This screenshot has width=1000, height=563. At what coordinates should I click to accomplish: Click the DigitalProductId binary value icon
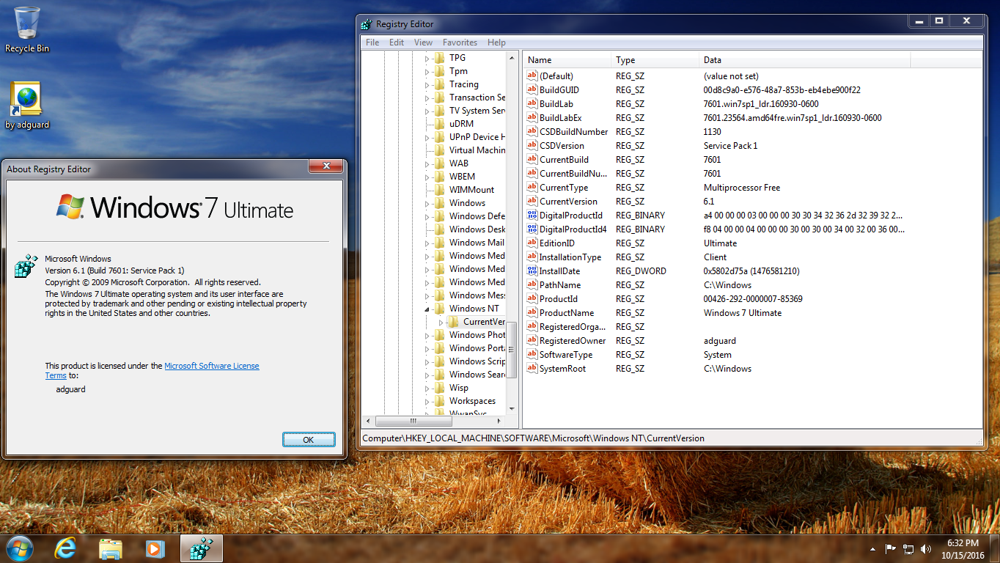[532, 216]
